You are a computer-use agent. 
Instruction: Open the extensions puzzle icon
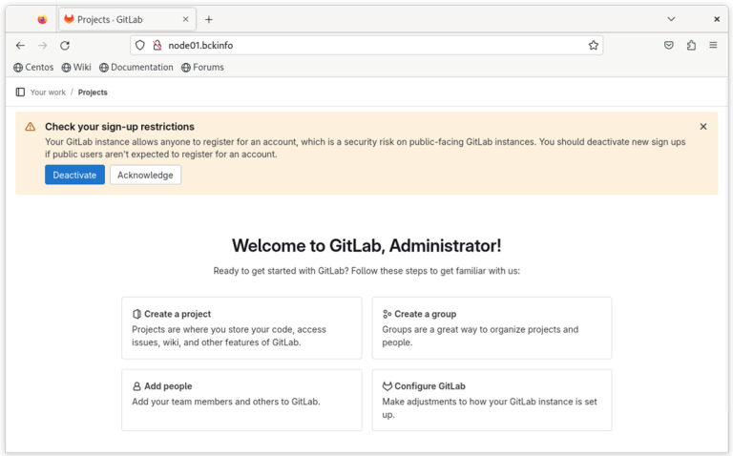(691, 46)
